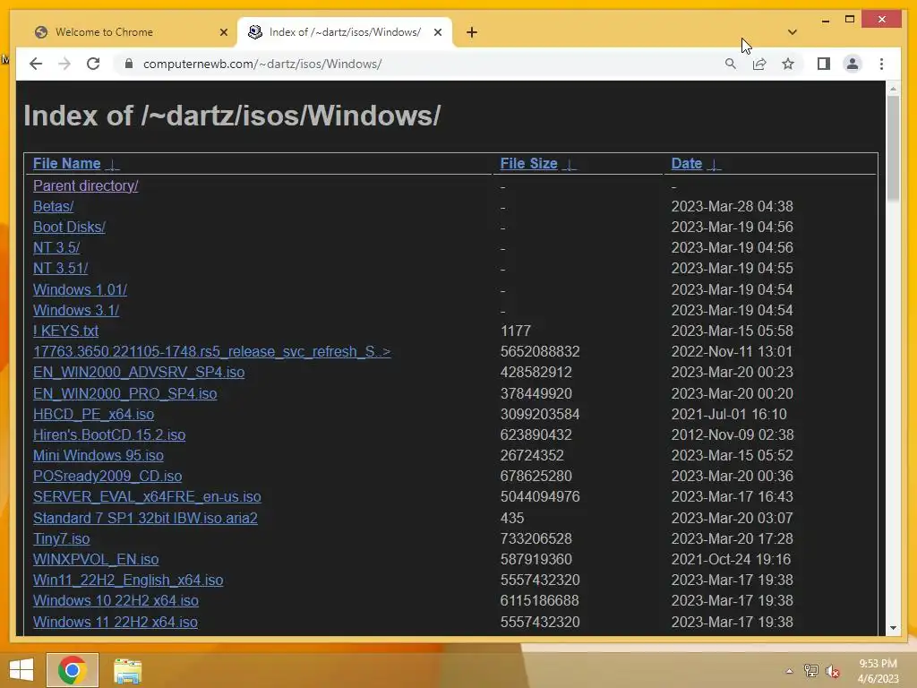Open the zoom magnifier in address bar
Viewport: 917px width, 688px height.
731,64
